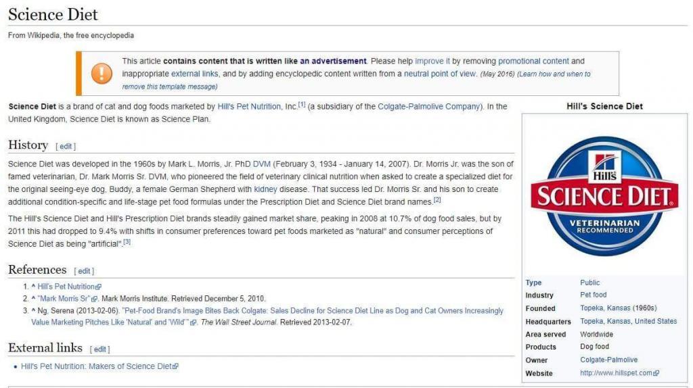Image resolution: width=693 pixels, height=388 pixels.
Task: Open the 'an advertisement' link in banner
Action: (333, 61)
